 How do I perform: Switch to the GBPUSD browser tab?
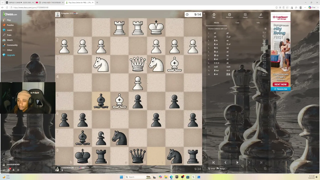(20, 2)
